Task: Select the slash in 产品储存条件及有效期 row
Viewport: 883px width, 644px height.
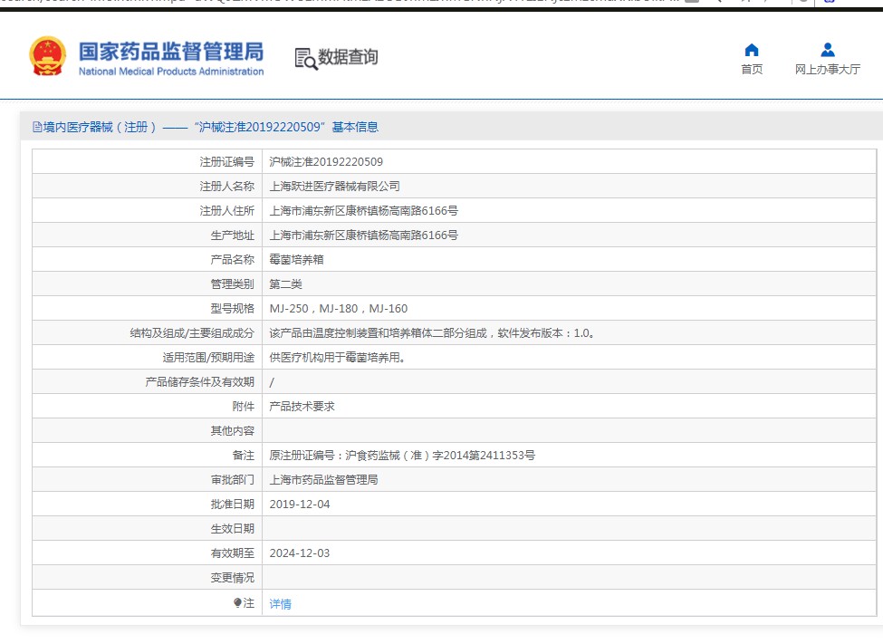Action: [272, 382]
